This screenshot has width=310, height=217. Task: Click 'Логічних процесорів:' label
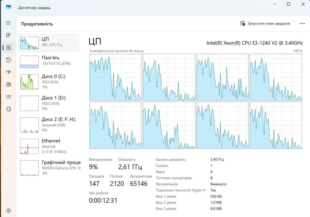(174, 178)
